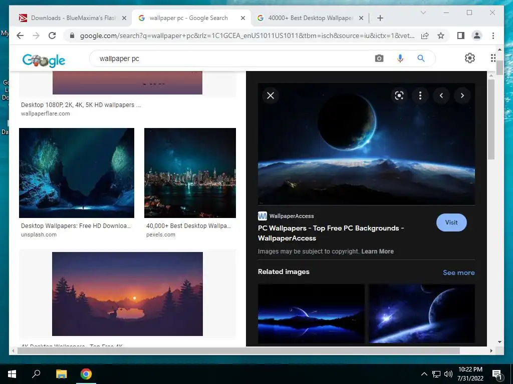Close the Downloads BlueMaxima tab

[124, 18]
